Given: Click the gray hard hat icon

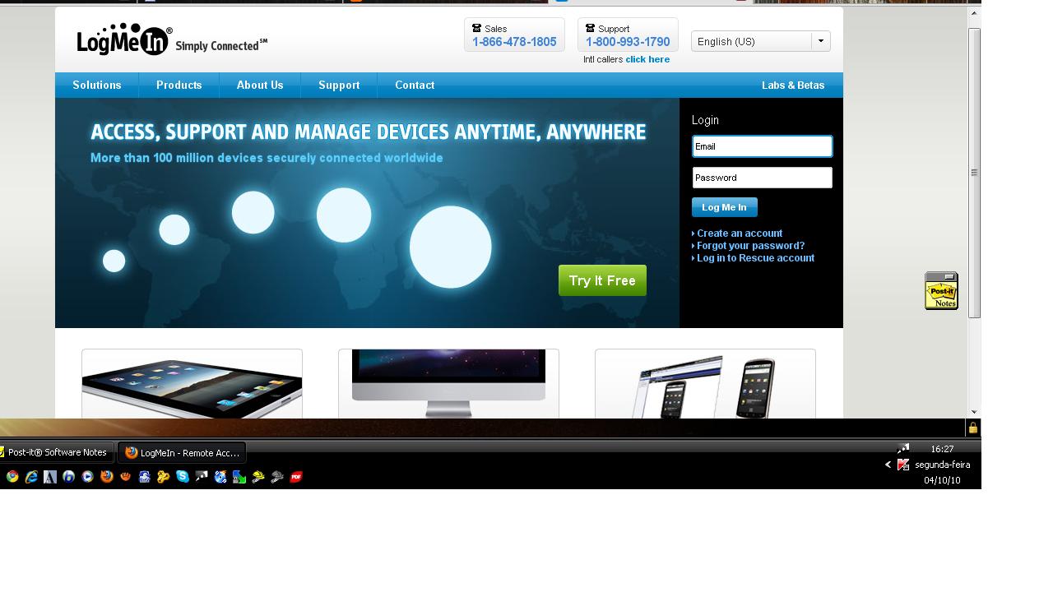Looking at the screenshot, I should pos(277,476).
